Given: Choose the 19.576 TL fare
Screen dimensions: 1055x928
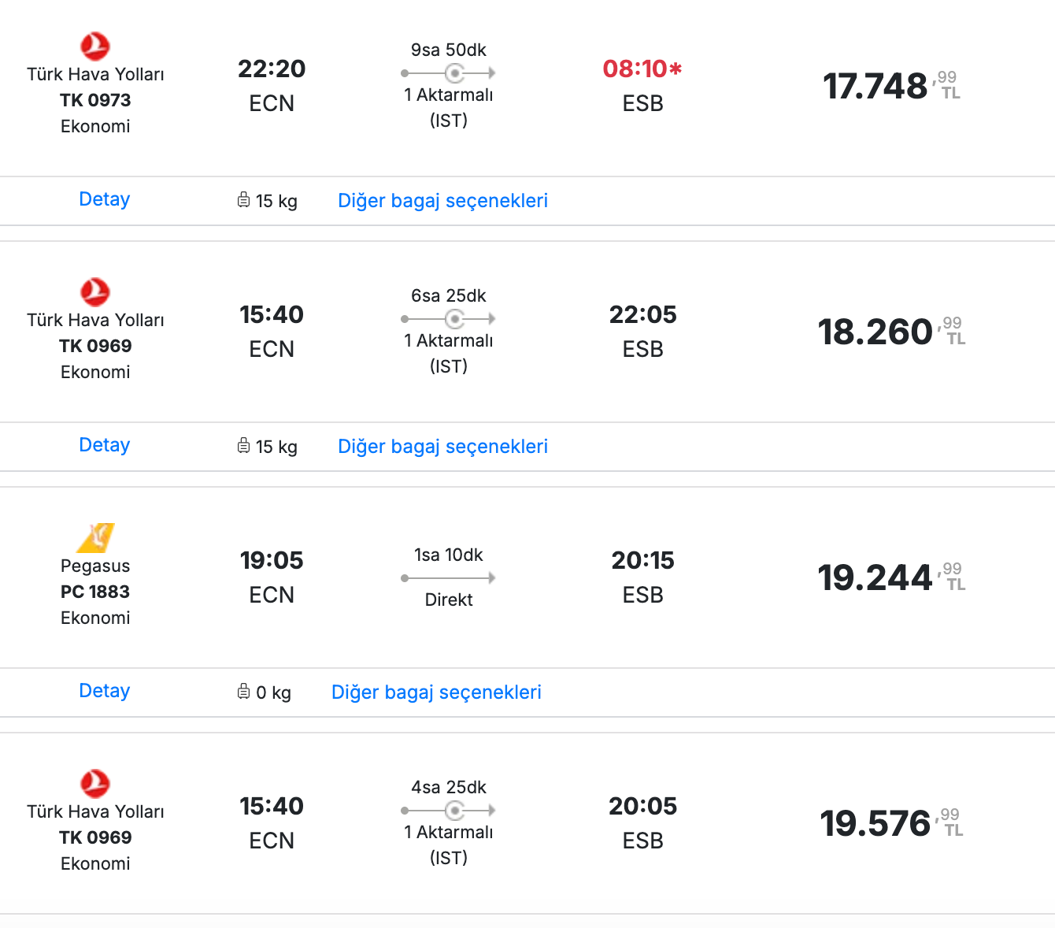Looking at the screenshot, I should point(891,823).
